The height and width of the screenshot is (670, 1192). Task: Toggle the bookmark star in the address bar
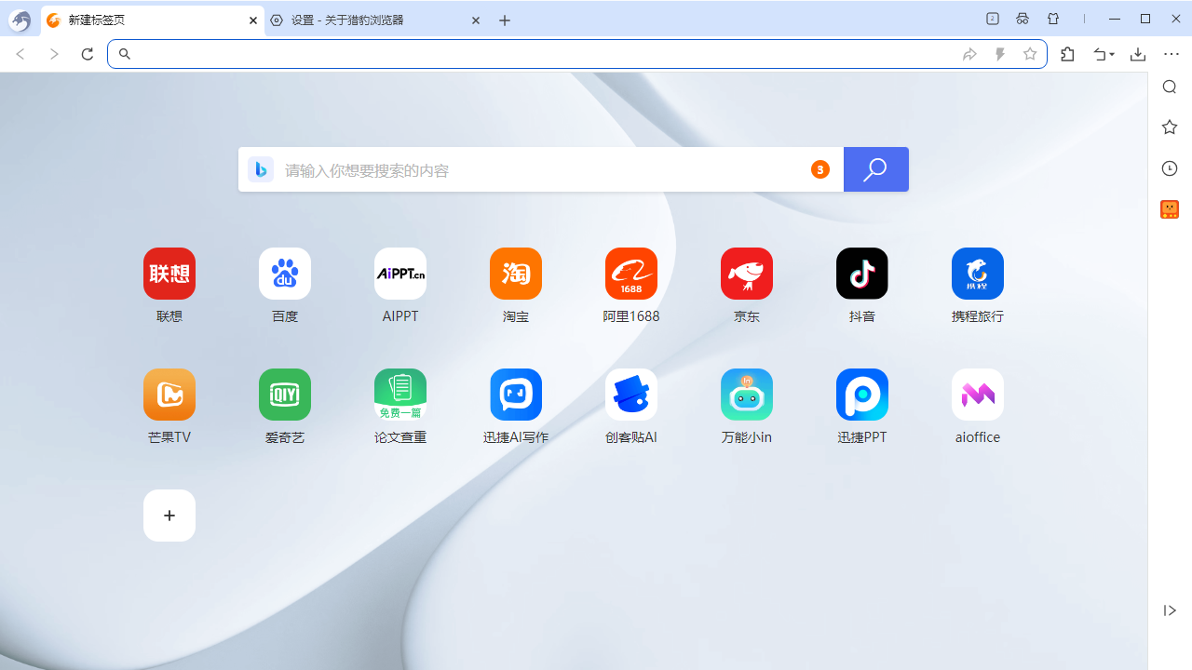coord(1030,54)
